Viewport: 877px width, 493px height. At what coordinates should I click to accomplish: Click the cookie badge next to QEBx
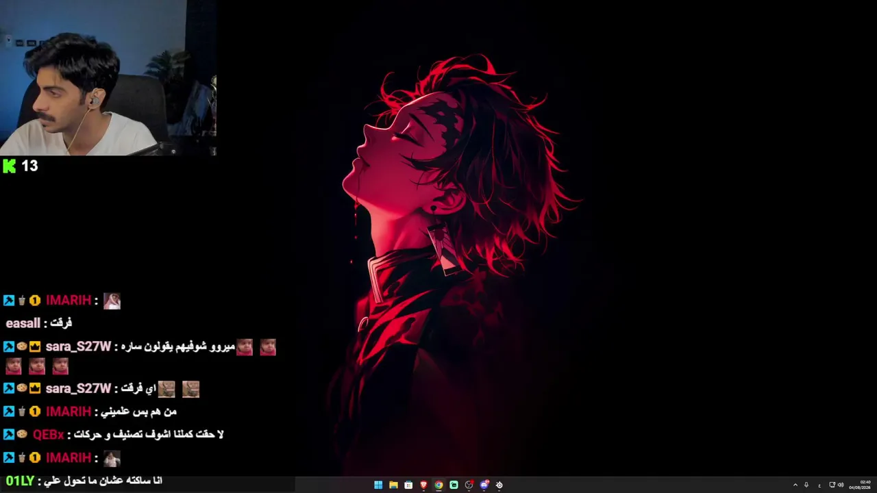coord(22,435)
